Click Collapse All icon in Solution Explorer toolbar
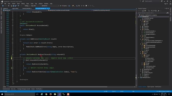Image resolution: width=172 pixels, height=96 pixels. click(154, 11)
